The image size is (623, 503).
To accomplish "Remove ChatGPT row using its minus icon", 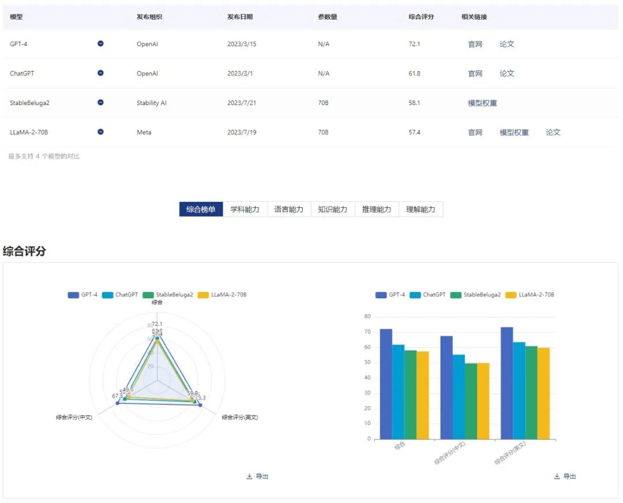I will [100, 73].
